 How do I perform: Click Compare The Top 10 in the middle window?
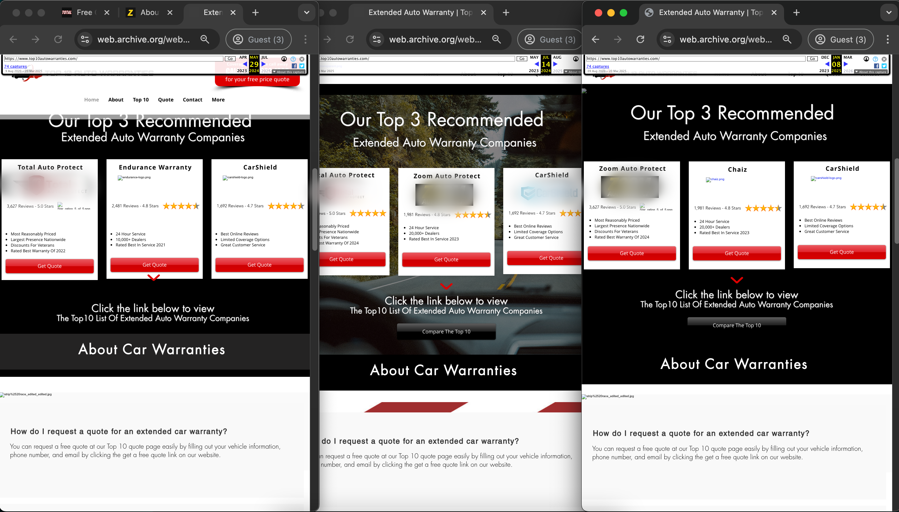click(446, 331)
